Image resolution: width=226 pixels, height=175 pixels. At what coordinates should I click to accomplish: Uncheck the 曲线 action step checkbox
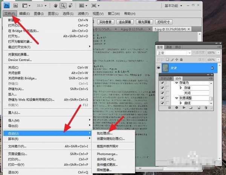pyautogui.click(x=162, y=103)
